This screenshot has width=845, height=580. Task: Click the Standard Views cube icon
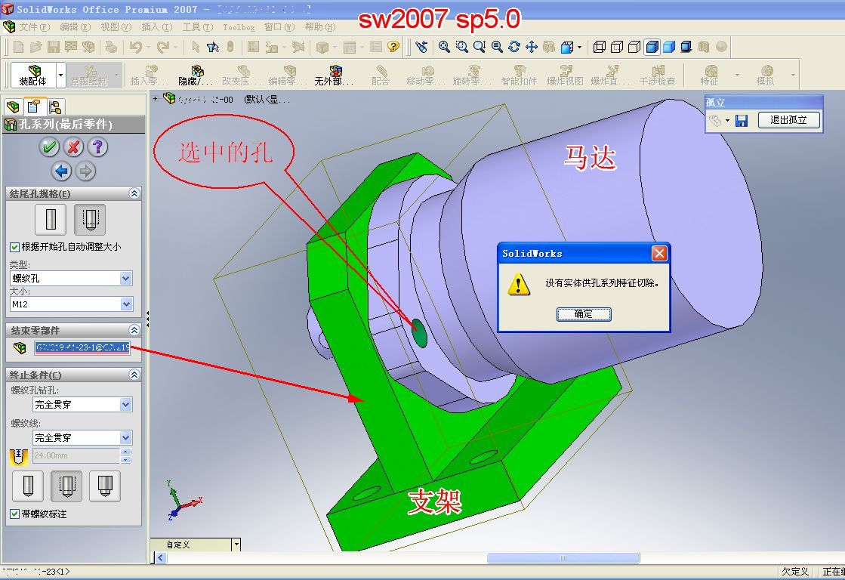click(x=567, y=47)
